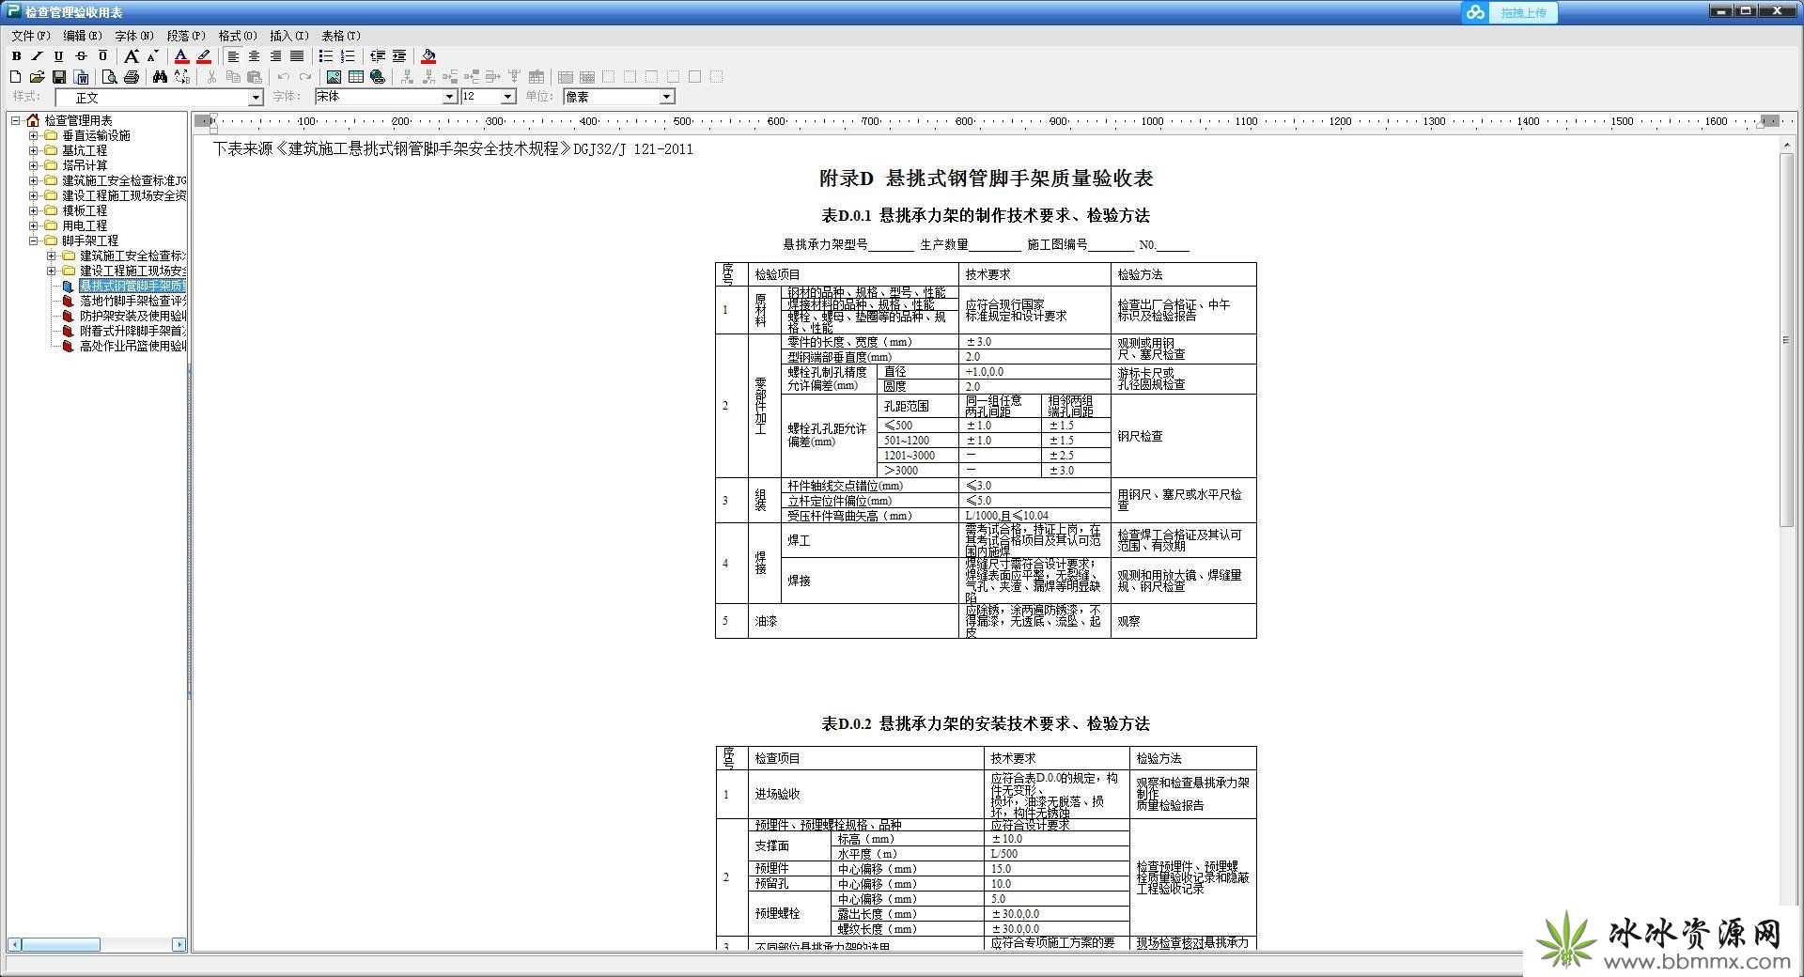This screenshot has height=977, width=1804.
Task: Open the 字体(N) menu
Action: point(134,36)
